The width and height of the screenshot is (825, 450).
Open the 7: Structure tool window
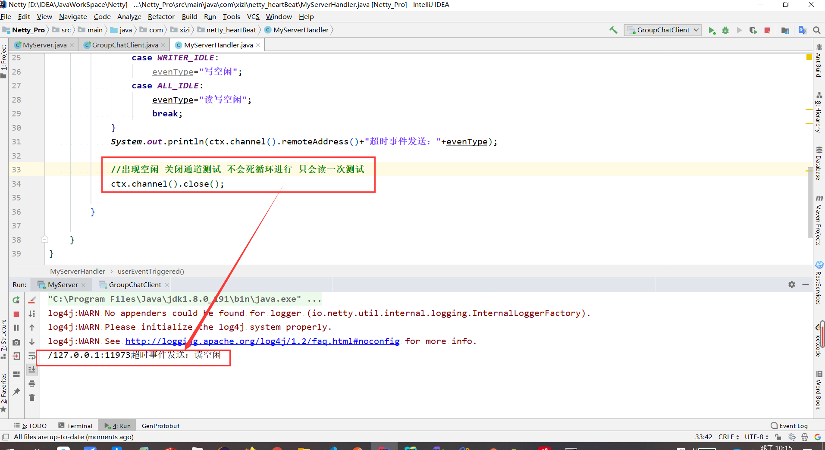tap(4, 339)
